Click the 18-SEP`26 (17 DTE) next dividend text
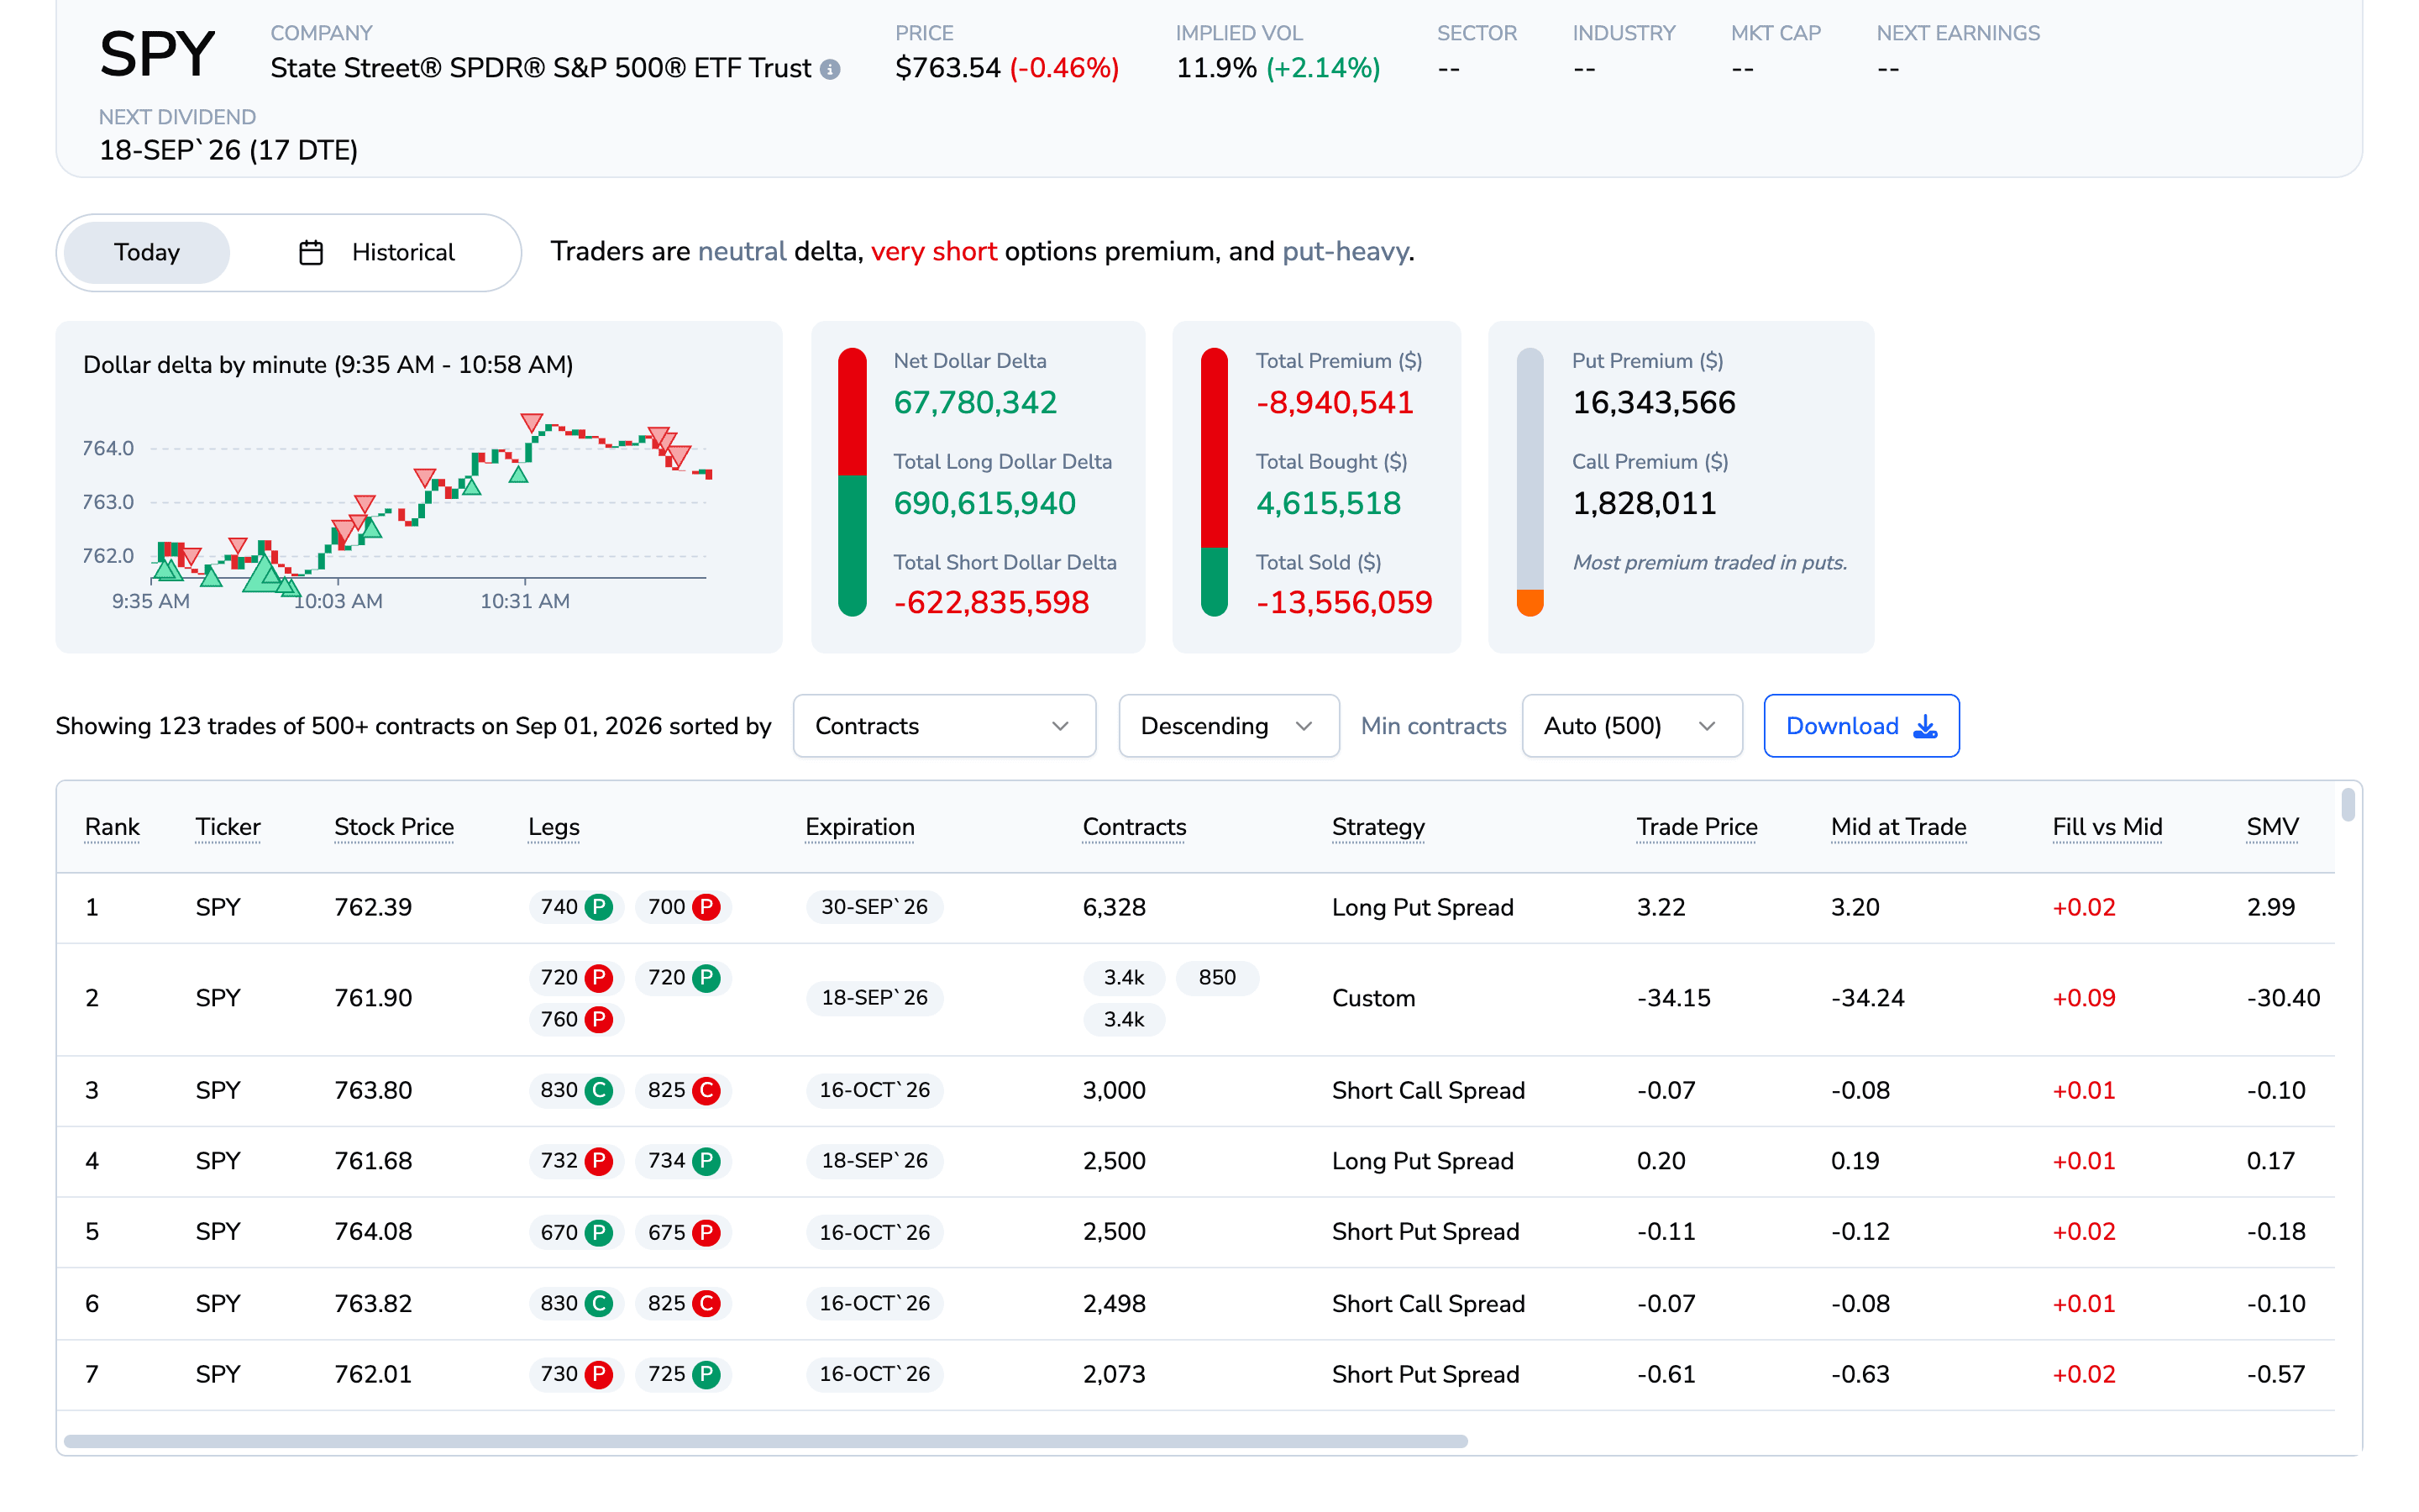Screen dimensions: 2419x1512 point(228,150)
